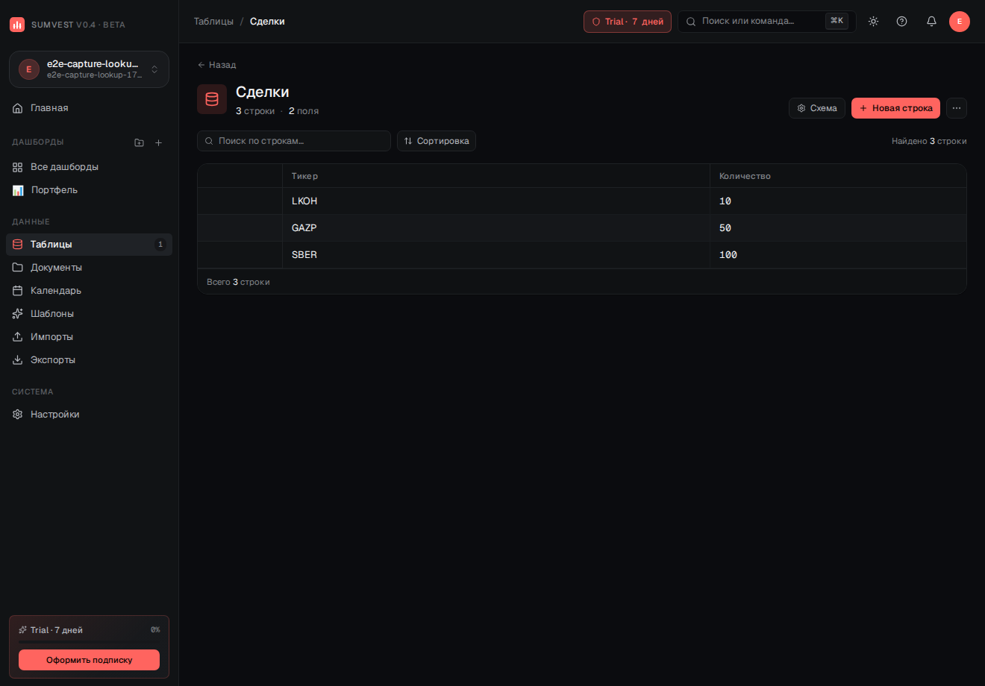985x686 pixels.
Task: Click the Таблицы count badge 1
Action: [x=160, y=245]
